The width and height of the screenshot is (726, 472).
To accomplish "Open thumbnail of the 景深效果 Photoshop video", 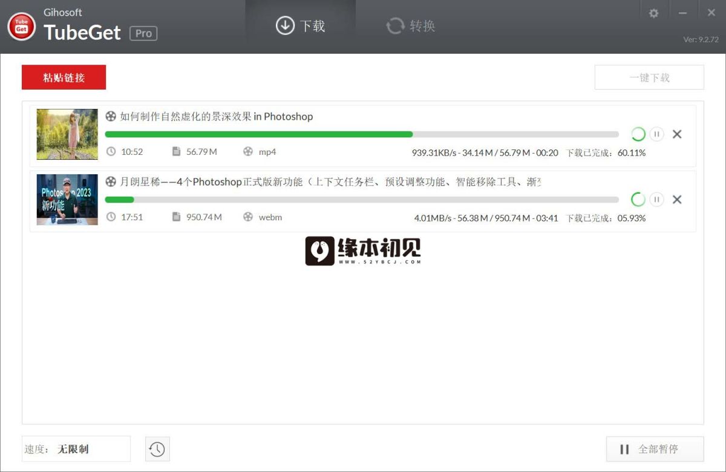I will pyautogui.click(x=67, y=134).
